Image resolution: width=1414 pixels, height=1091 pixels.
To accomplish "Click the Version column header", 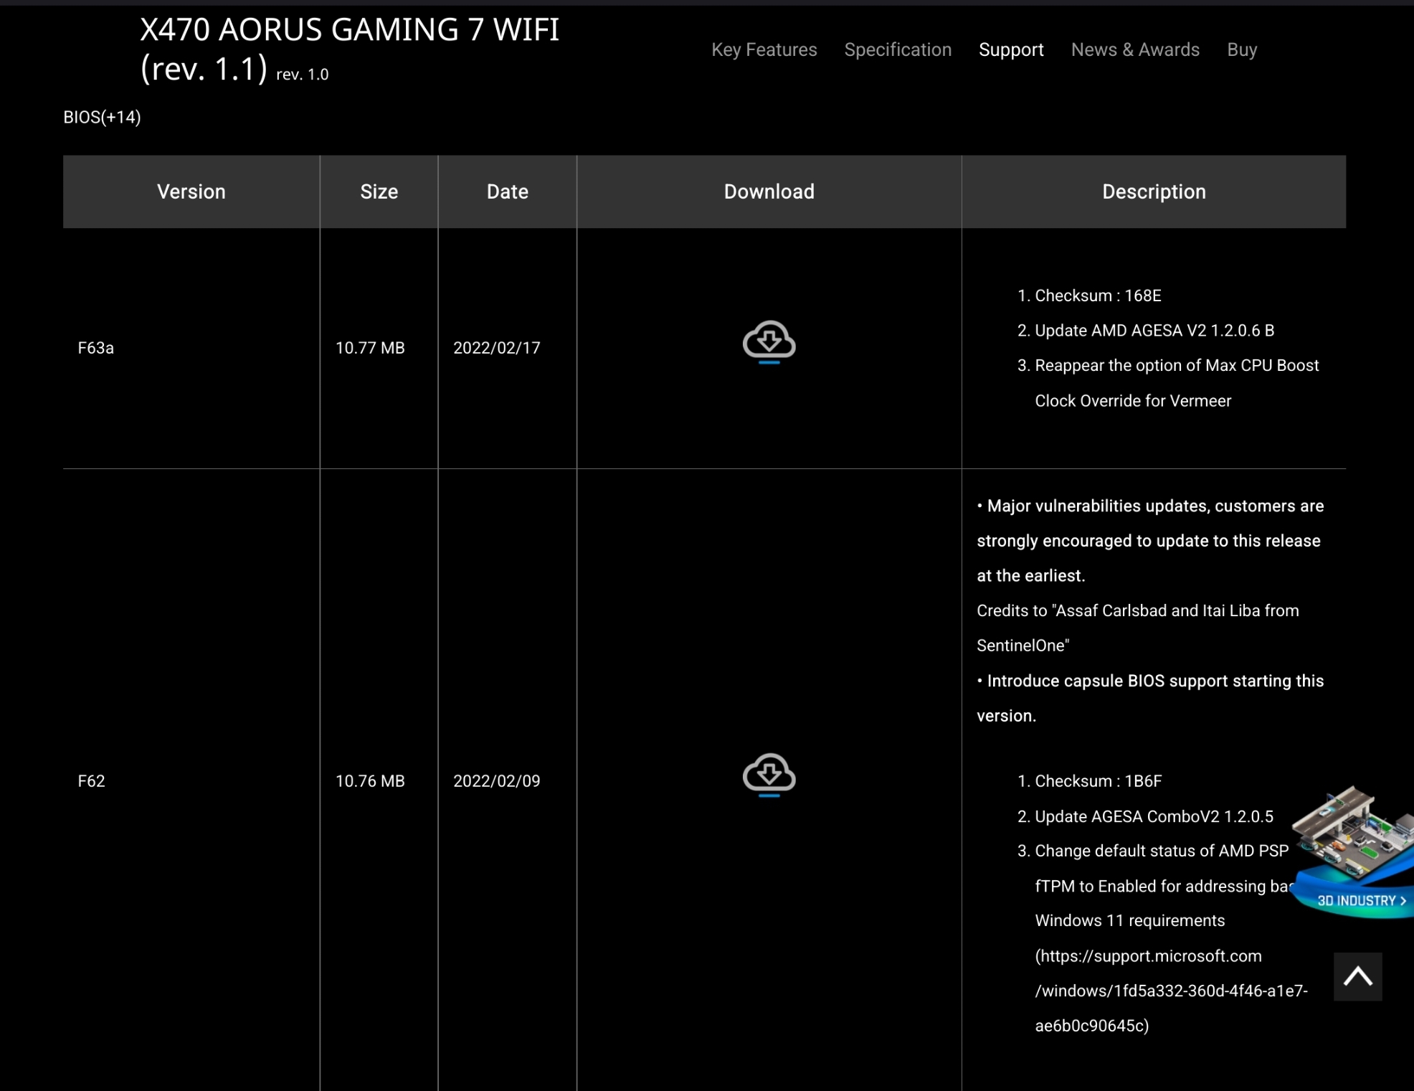I will 191,192.
